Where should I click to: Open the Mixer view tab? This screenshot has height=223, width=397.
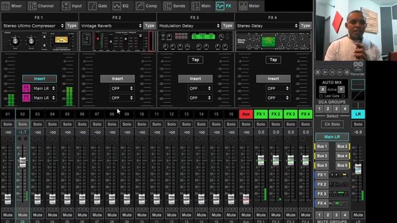[x=12, y=6]
